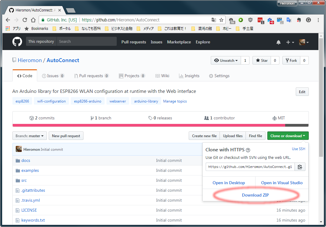This screenshot has width=326, height=227.
Task: Open the notifications bell
Action: 279,42
